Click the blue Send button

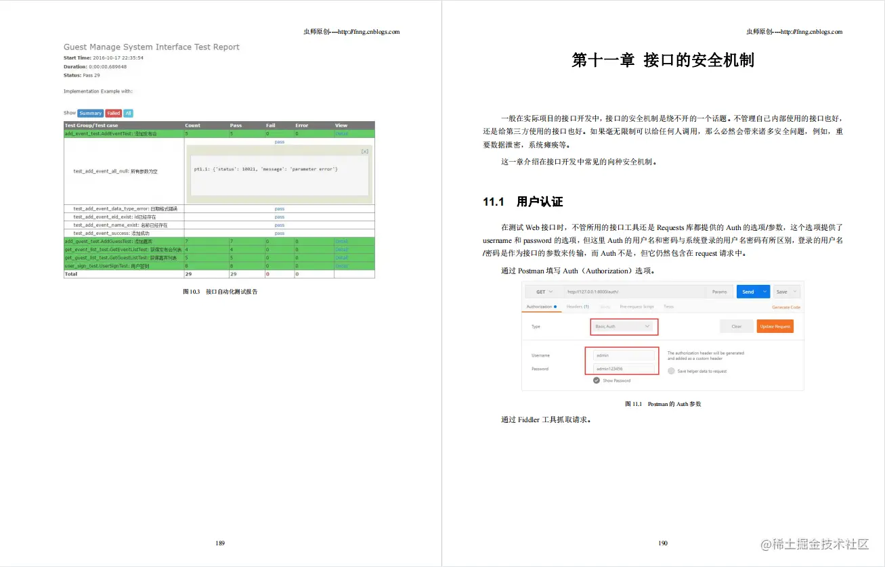click(748, 292)
